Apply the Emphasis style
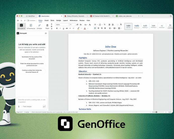Screen dimensions: 174x139 [162, 26]
